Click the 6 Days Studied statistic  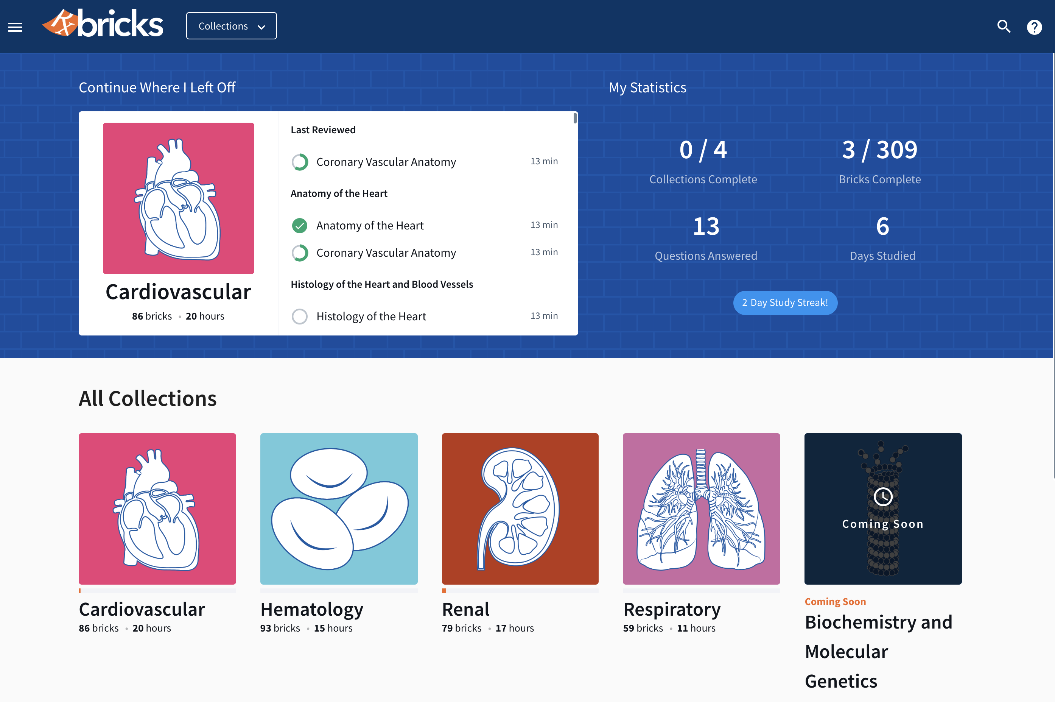point(882,238)
